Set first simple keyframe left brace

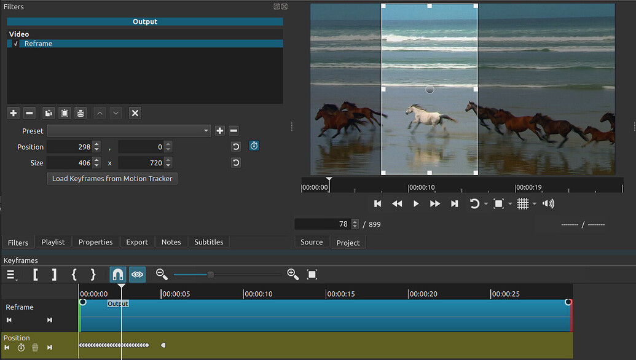pos(74,275)
